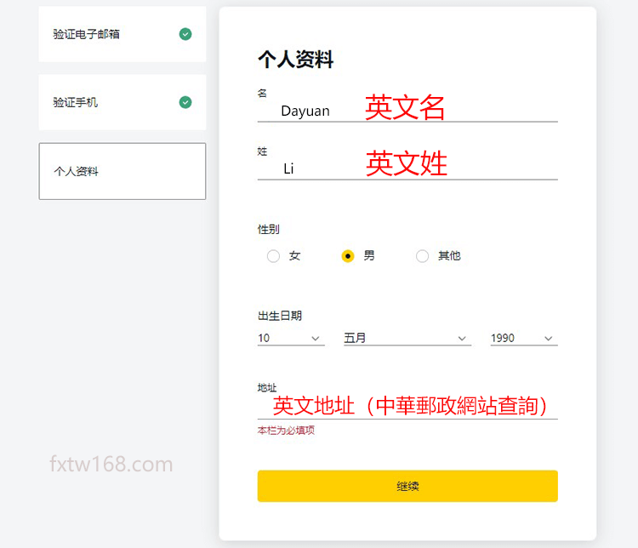Open the 验证电子邮箱 step

122,34
